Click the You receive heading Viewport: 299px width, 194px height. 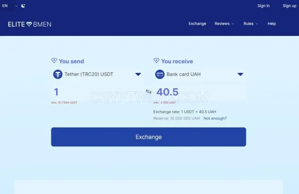pos(177,61)
